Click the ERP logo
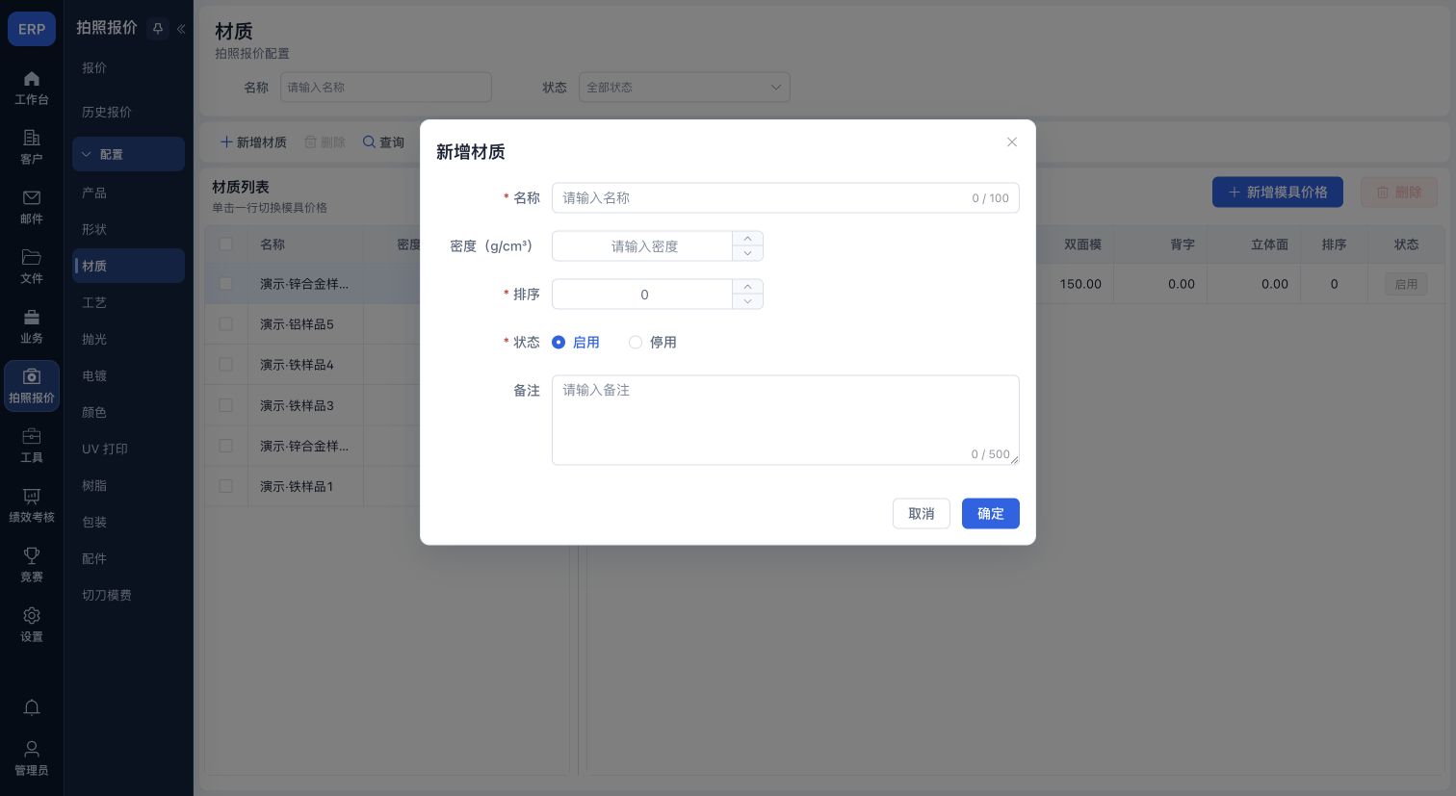The height and width of the screenshot is (796, 1456). point(32,29)
